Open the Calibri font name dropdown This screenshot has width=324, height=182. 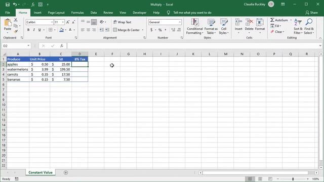(52, 22)
